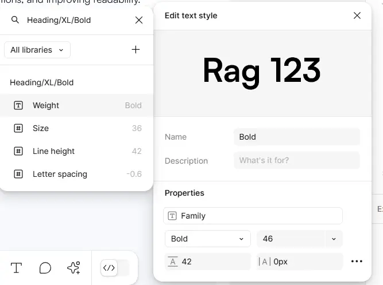Select the Weight variable row

pyautogui.click(x=76, y=105)
